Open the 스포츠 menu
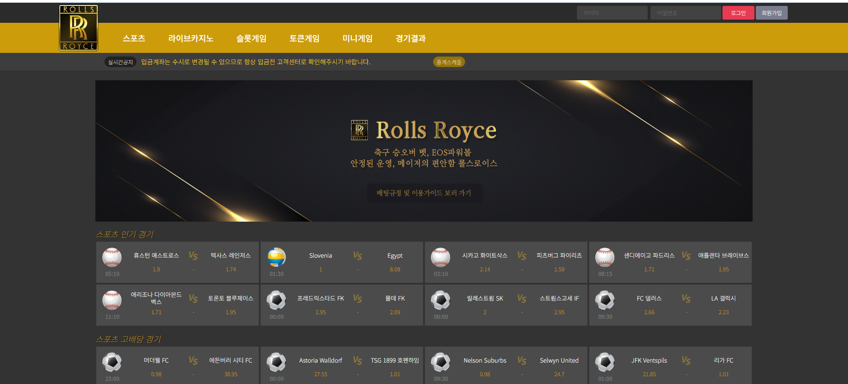This screenshot has height=384, width=848. point(134,38)
